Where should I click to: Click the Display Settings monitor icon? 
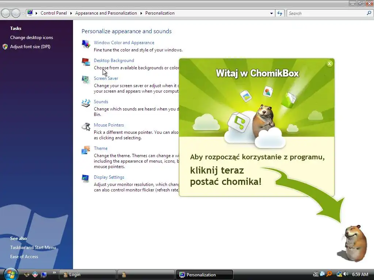click(x=85, y=179)
